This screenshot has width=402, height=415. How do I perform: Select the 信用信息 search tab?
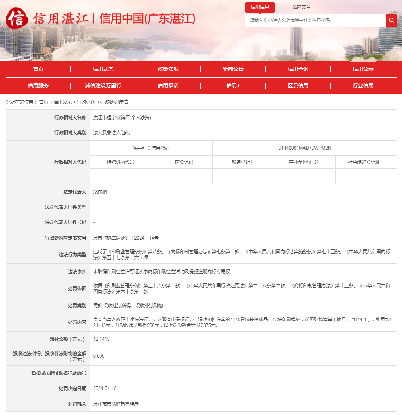click(x=260, y=7)
